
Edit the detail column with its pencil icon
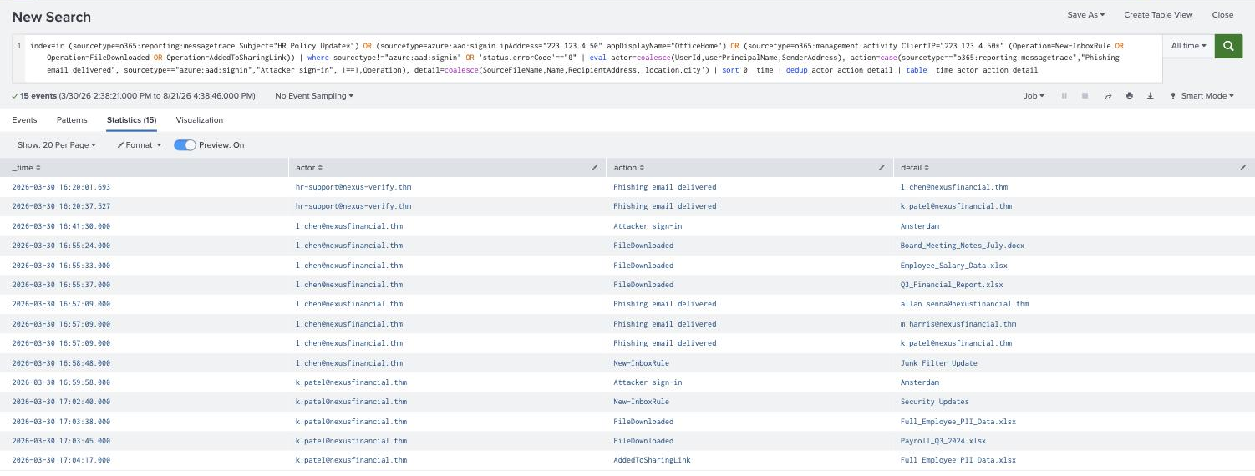[1243, 168]
